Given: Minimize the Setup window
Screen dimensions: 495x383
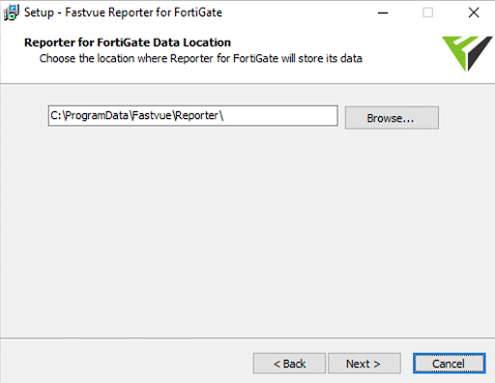Looking at the screenshot, I should [383, 13].
